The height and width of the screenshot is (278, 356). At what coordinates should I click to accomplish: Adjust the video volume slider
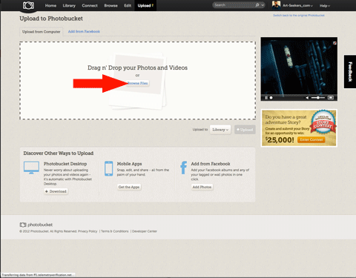click(x=318, y=98)
